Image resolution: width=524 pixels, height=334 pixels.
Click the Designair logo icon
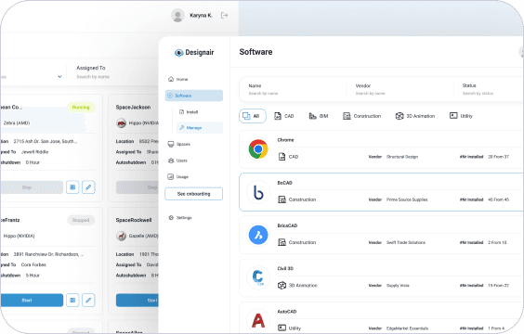click(x=178, y=53)
